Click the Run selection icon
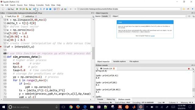Image resolution: width=195 pixels, height=110 pixels. pos(27,9)
